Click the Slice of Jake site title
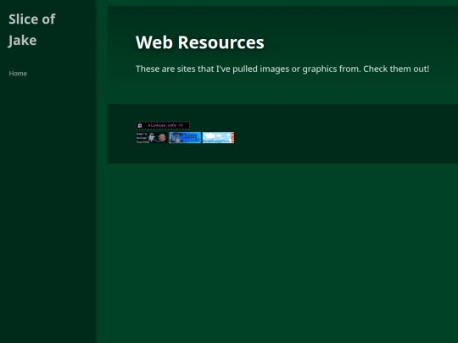 pyautogui.click(x=32, y=30)
